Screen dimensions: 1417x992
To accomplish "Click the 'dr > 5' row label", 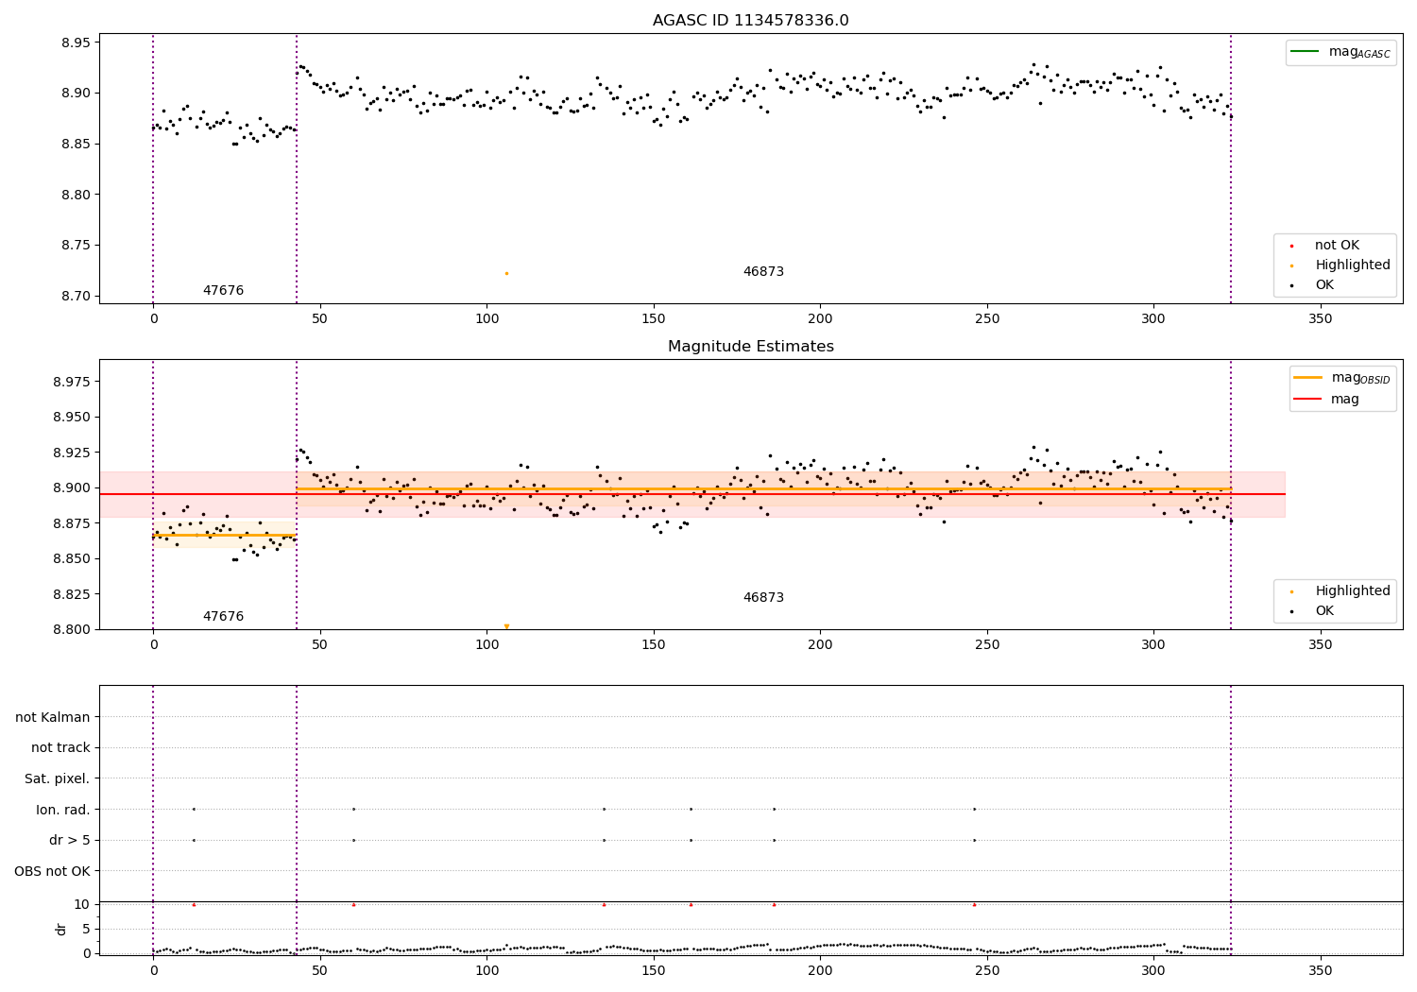I will pyautogui.click(x=70, y=840).
